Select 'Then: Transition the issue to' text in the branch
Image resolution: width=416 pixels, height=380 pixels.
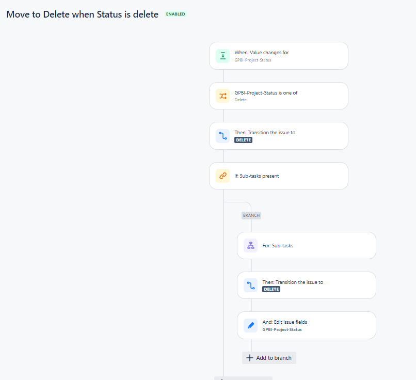[293, 282]
